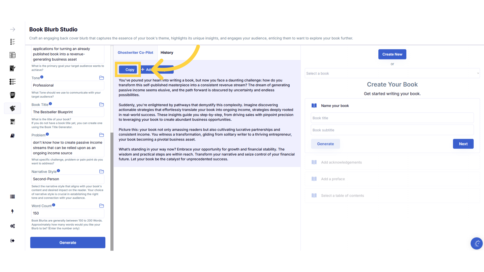Click the info icon beside Word Count
This screenshot has height=272, width=484.
coord(54,205)
